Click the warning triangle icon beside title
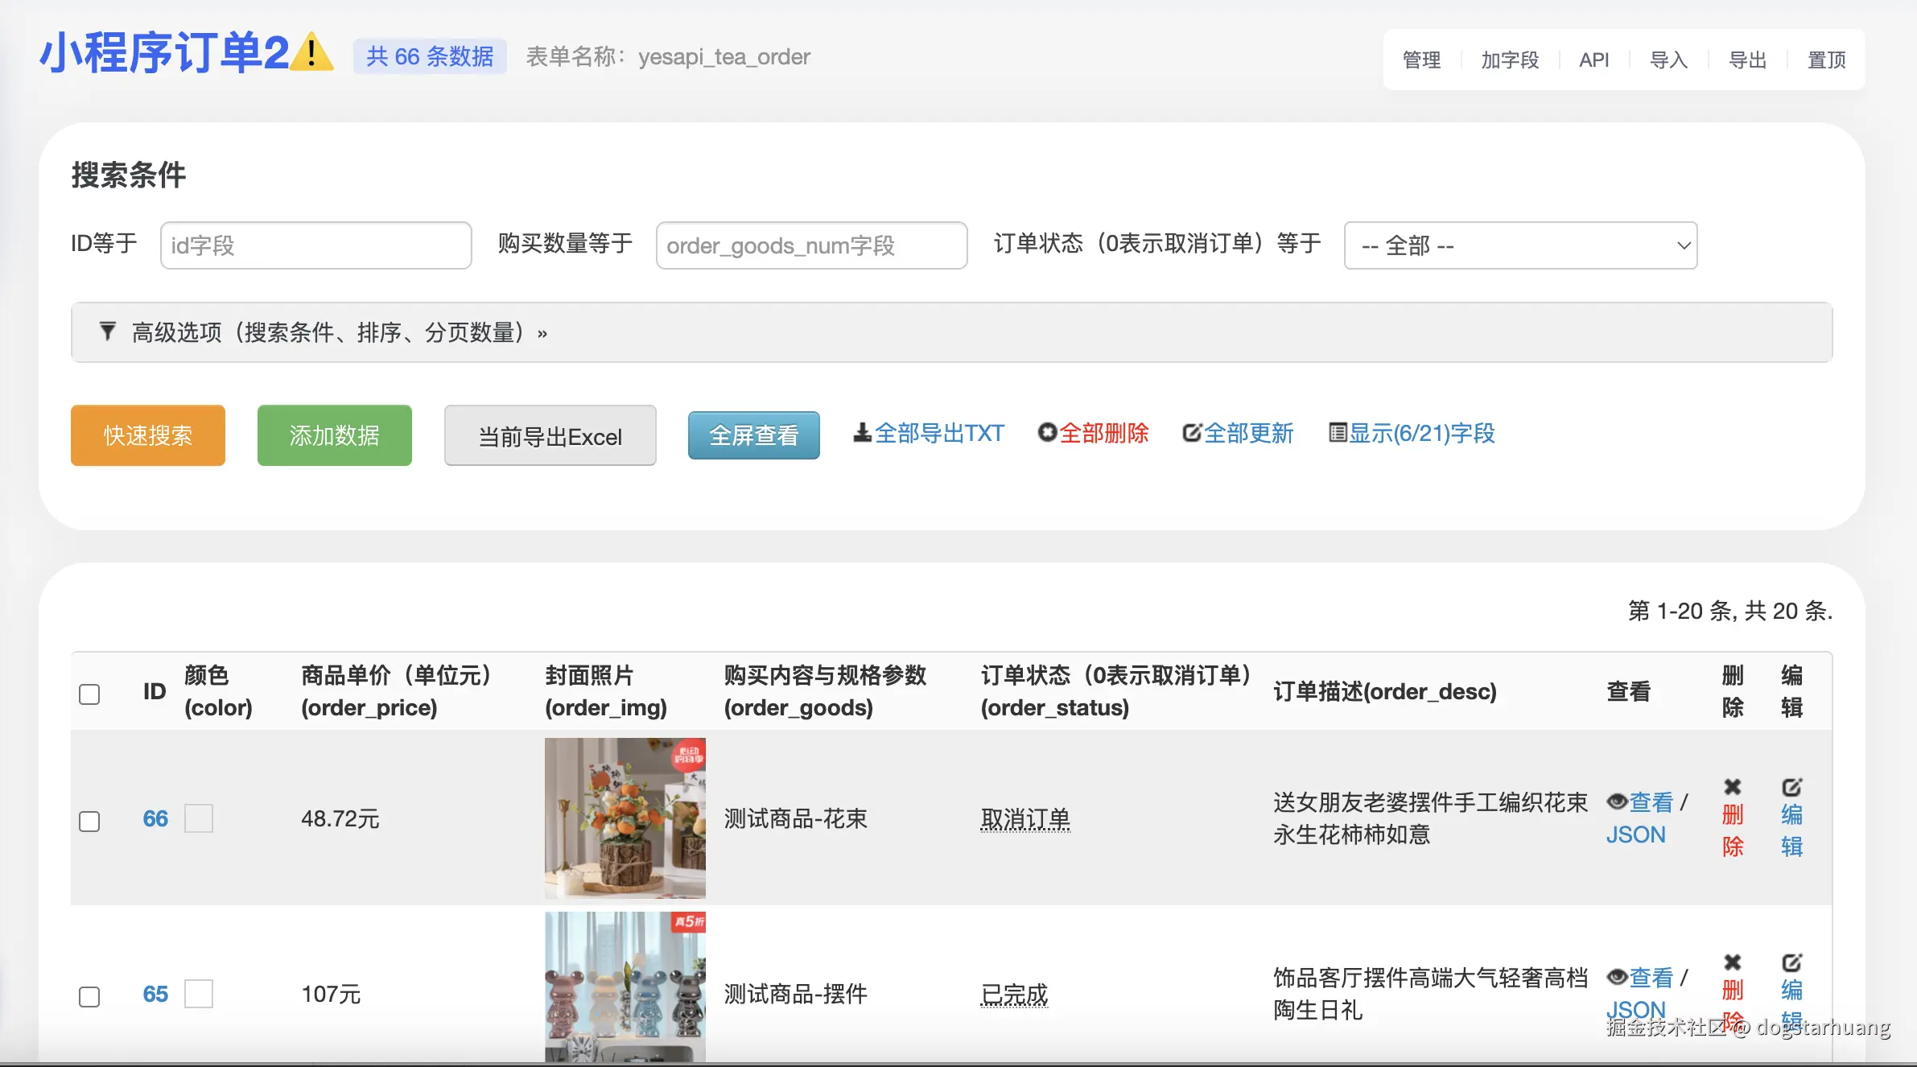Image resolution: width=1917 pixels, height=1067 pixels. 311,52
